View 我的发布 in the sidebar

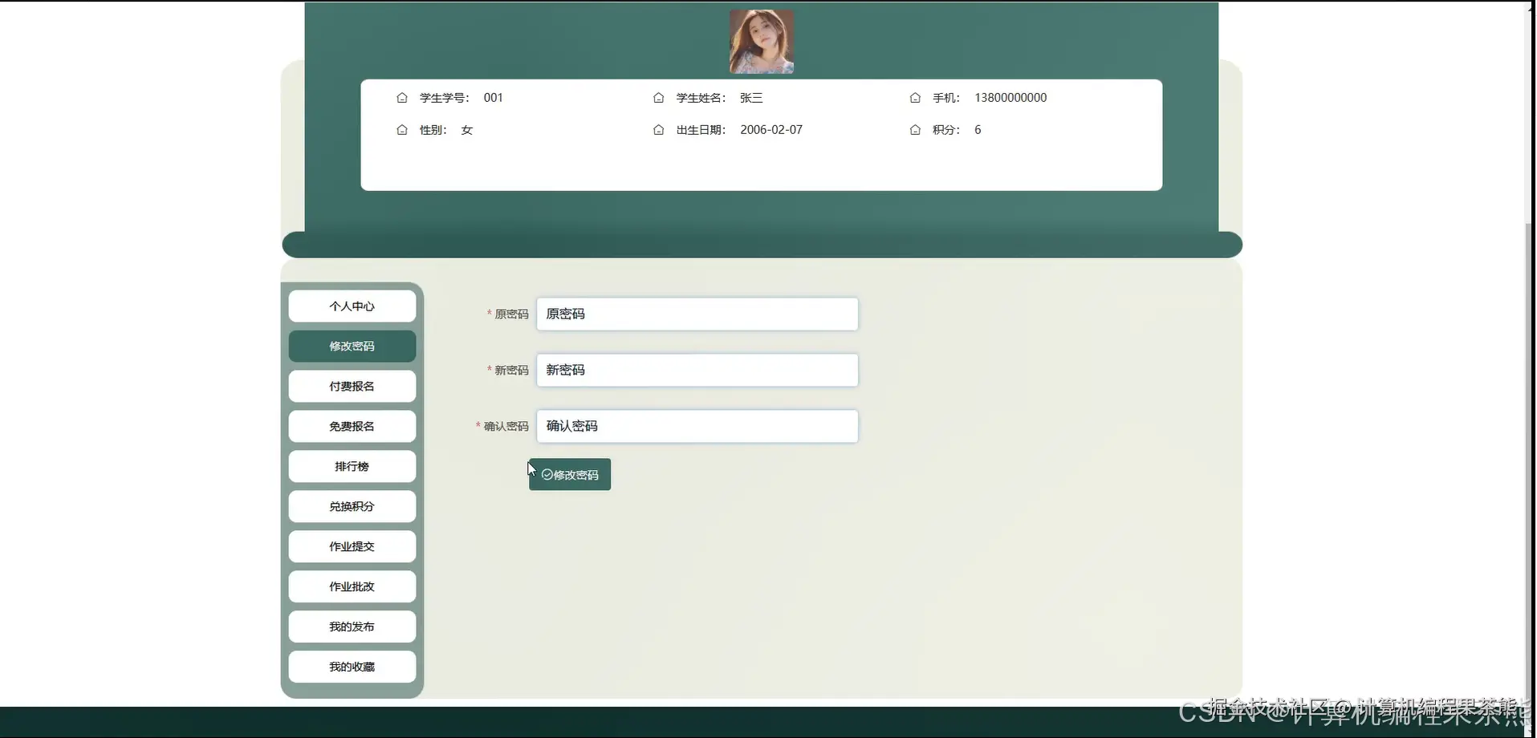352,627
